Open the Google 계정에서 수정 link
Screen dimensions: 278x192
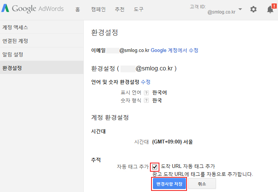(x=175, y=50)
